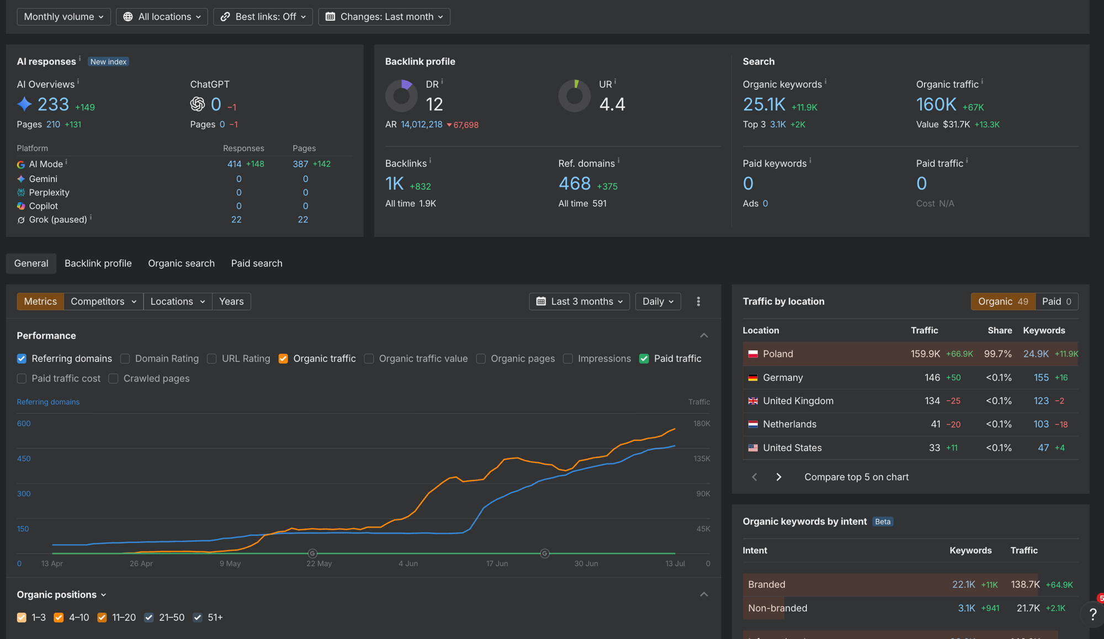Select the Years chart tab
This screenshot has width=1104, height=639.
231,301
